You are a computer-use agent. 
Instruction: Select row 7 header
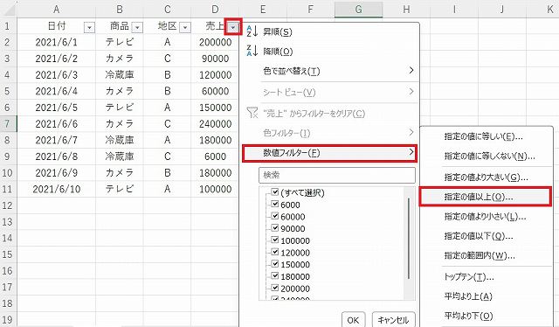pos(8,123)
